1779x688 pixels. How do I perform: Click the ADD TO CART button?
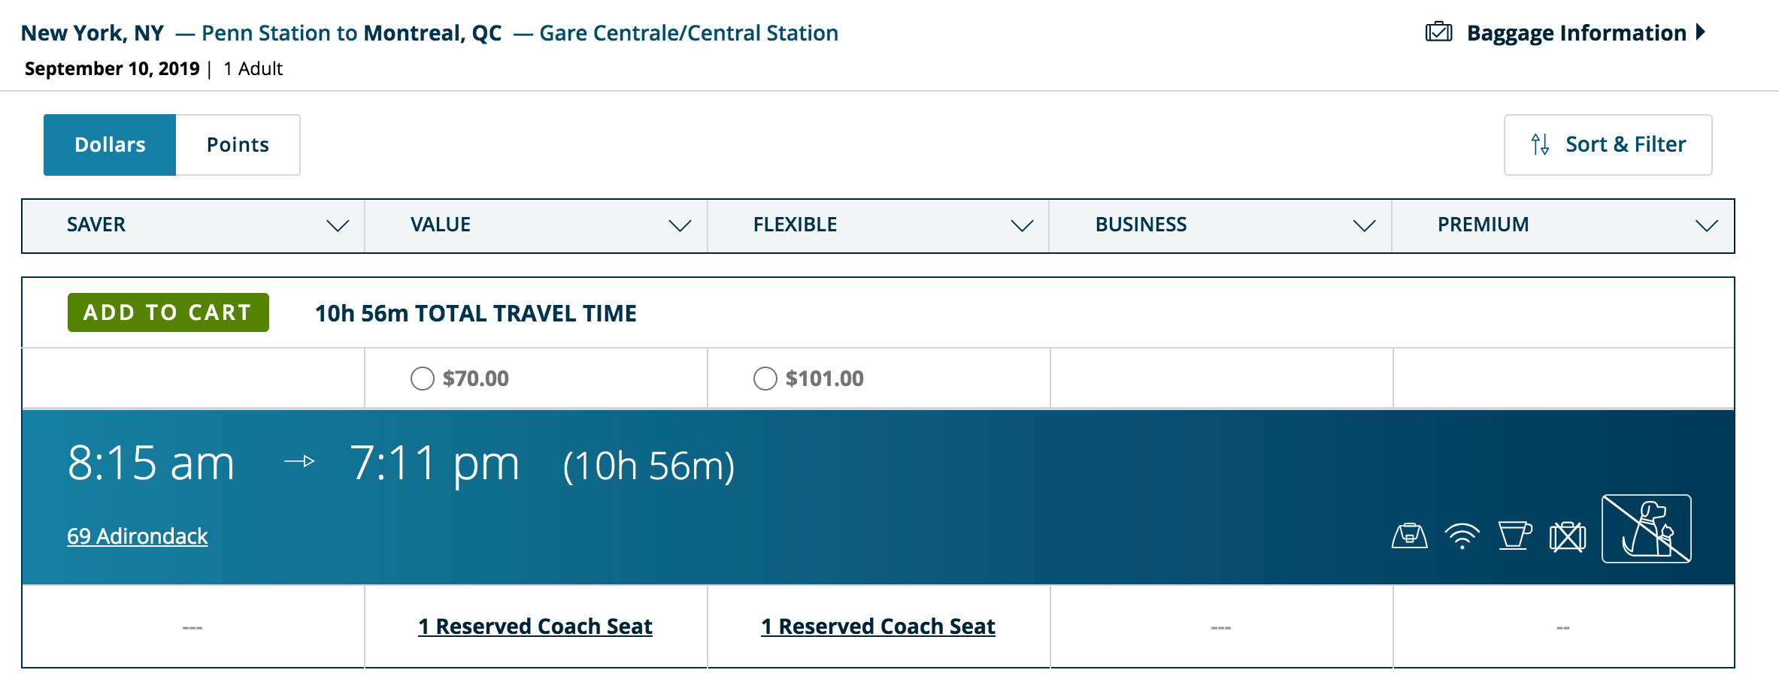(168, 312)
